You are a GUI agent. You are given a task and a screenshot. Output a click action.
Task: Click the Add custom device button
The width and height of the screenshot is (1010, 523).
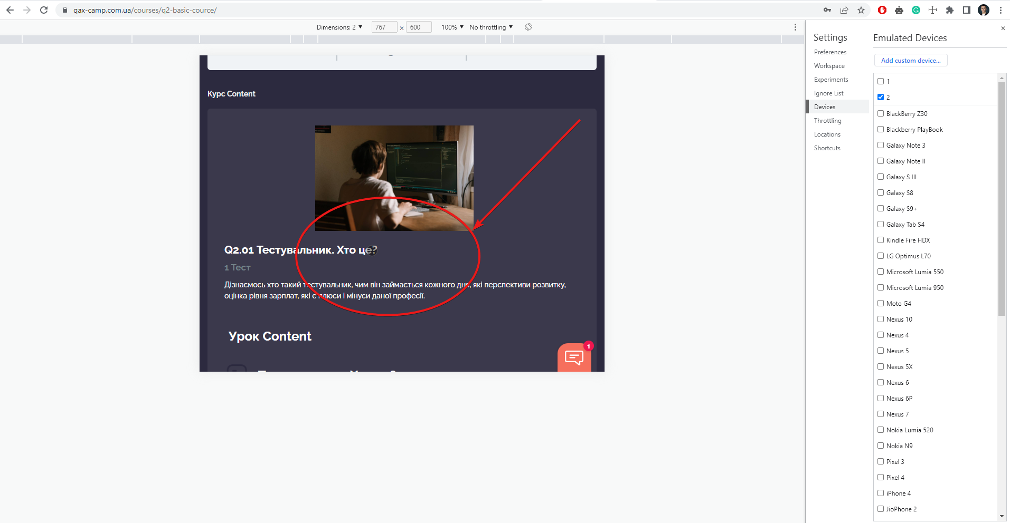pos(910,60)
